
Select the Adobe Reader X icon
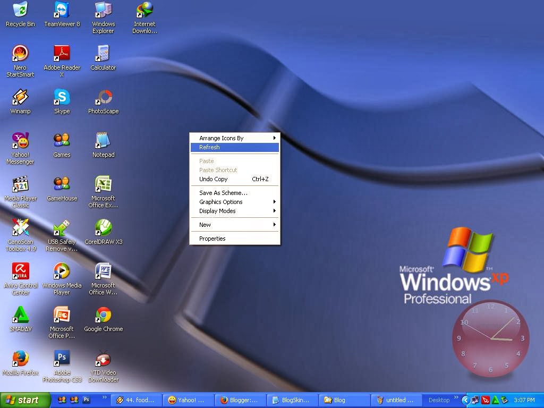point(62,61)
